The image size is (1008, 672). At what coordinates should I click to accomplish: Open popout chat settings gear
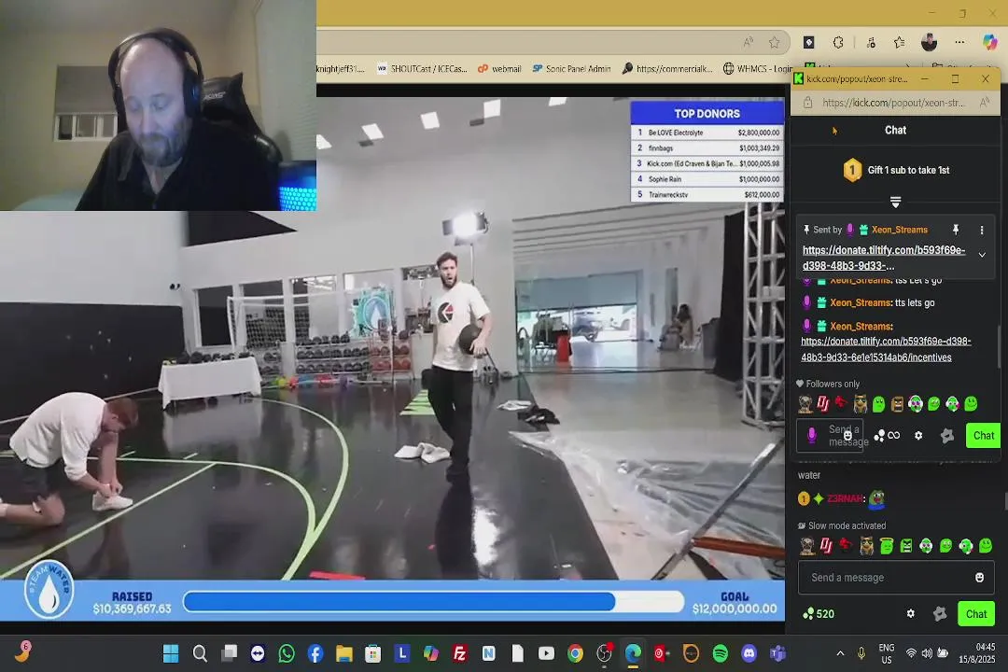coord(918,435)
